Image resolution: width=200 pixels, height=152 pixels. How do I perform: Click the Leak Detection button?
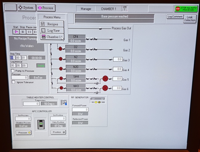click(190, 18)
